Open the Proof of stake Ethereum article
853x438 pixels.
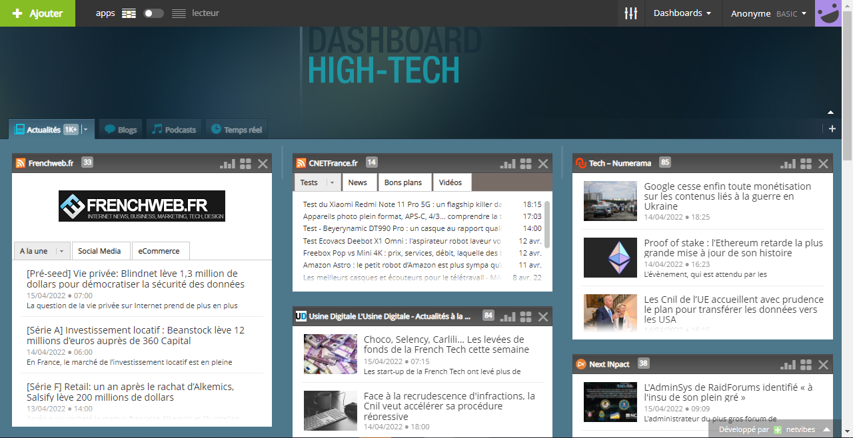click(x=734, y=248)
